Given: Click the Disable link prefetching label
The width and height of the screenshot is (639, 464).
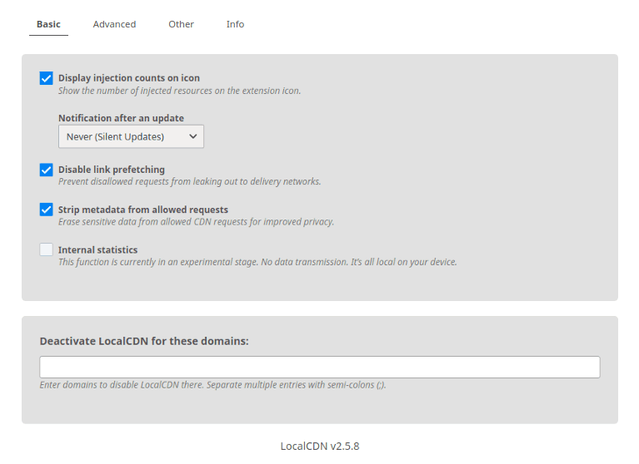Looking at the screenshot, I should [x=112, y=170].
